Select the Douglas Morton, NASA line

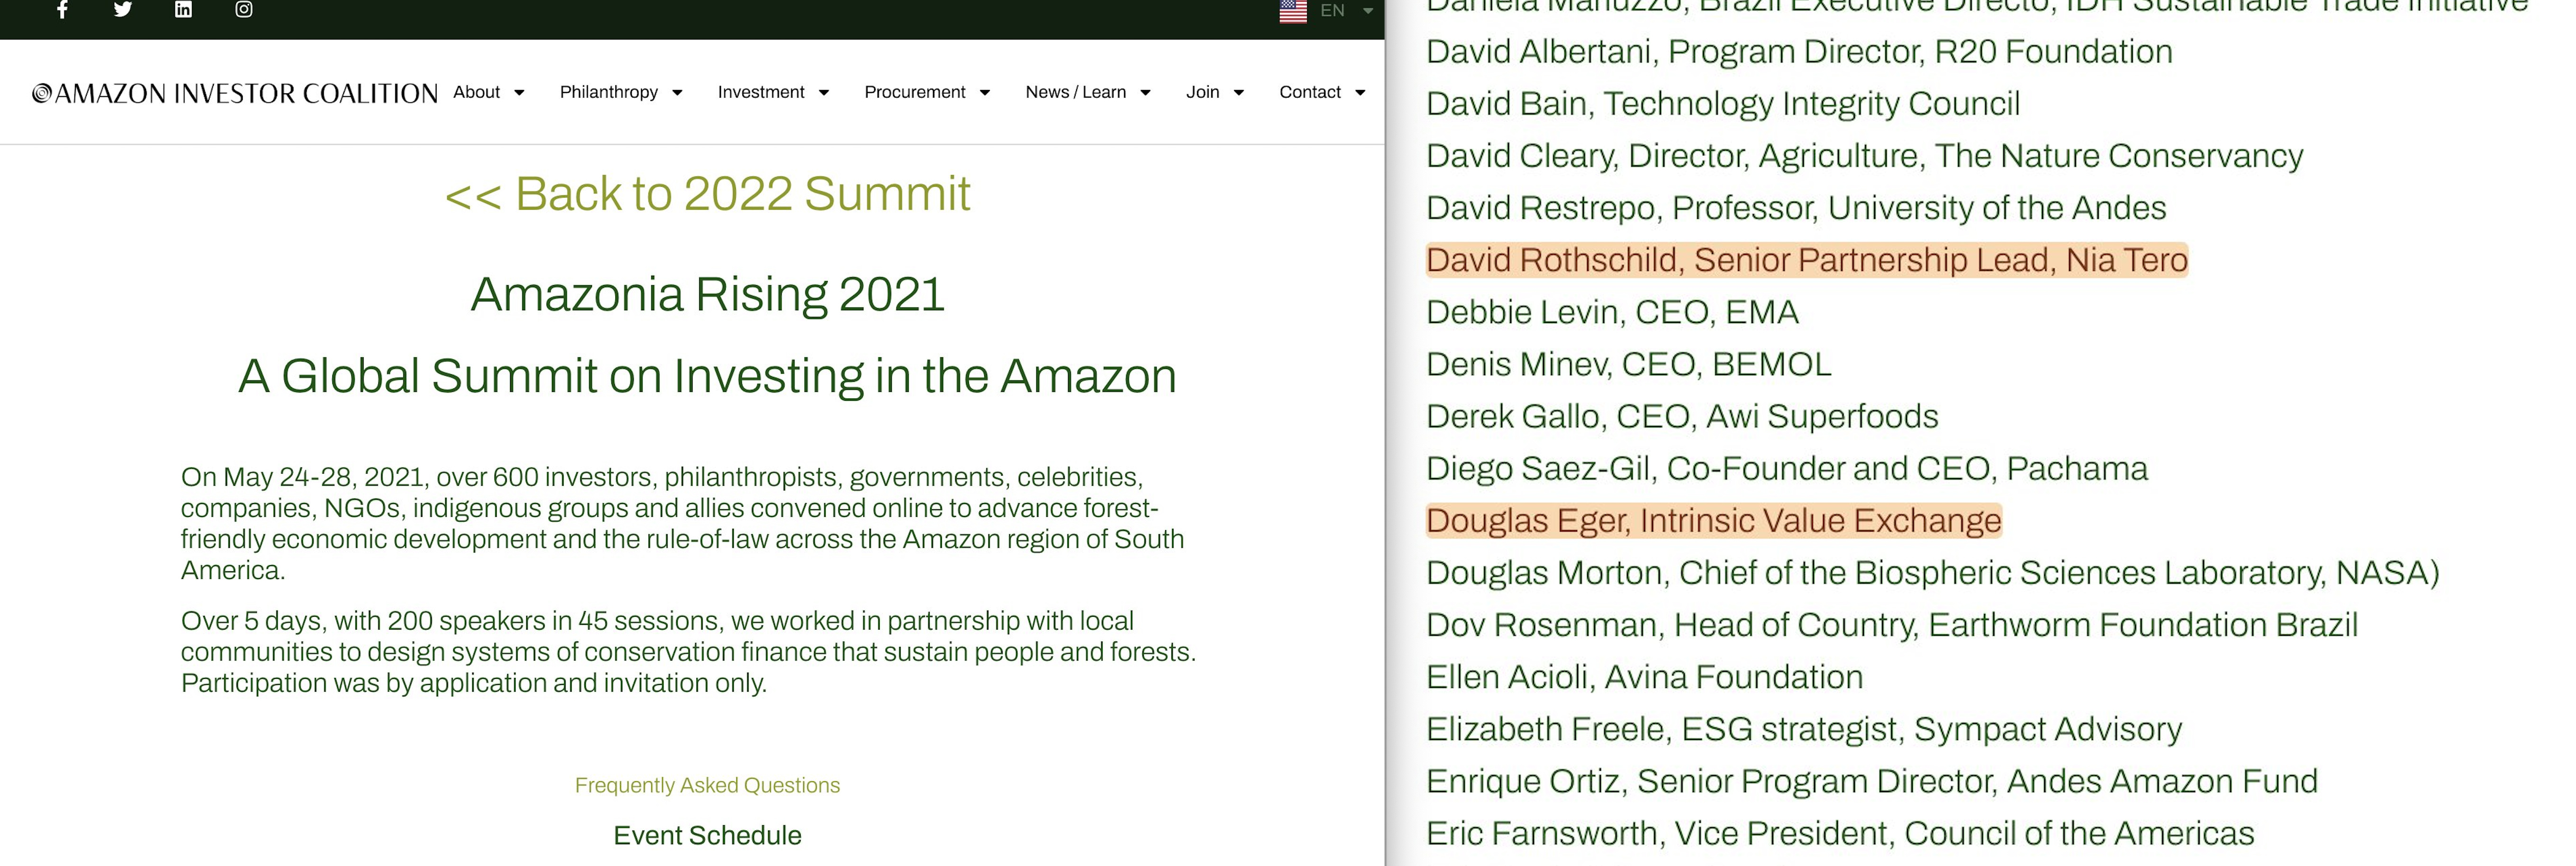1933,572
